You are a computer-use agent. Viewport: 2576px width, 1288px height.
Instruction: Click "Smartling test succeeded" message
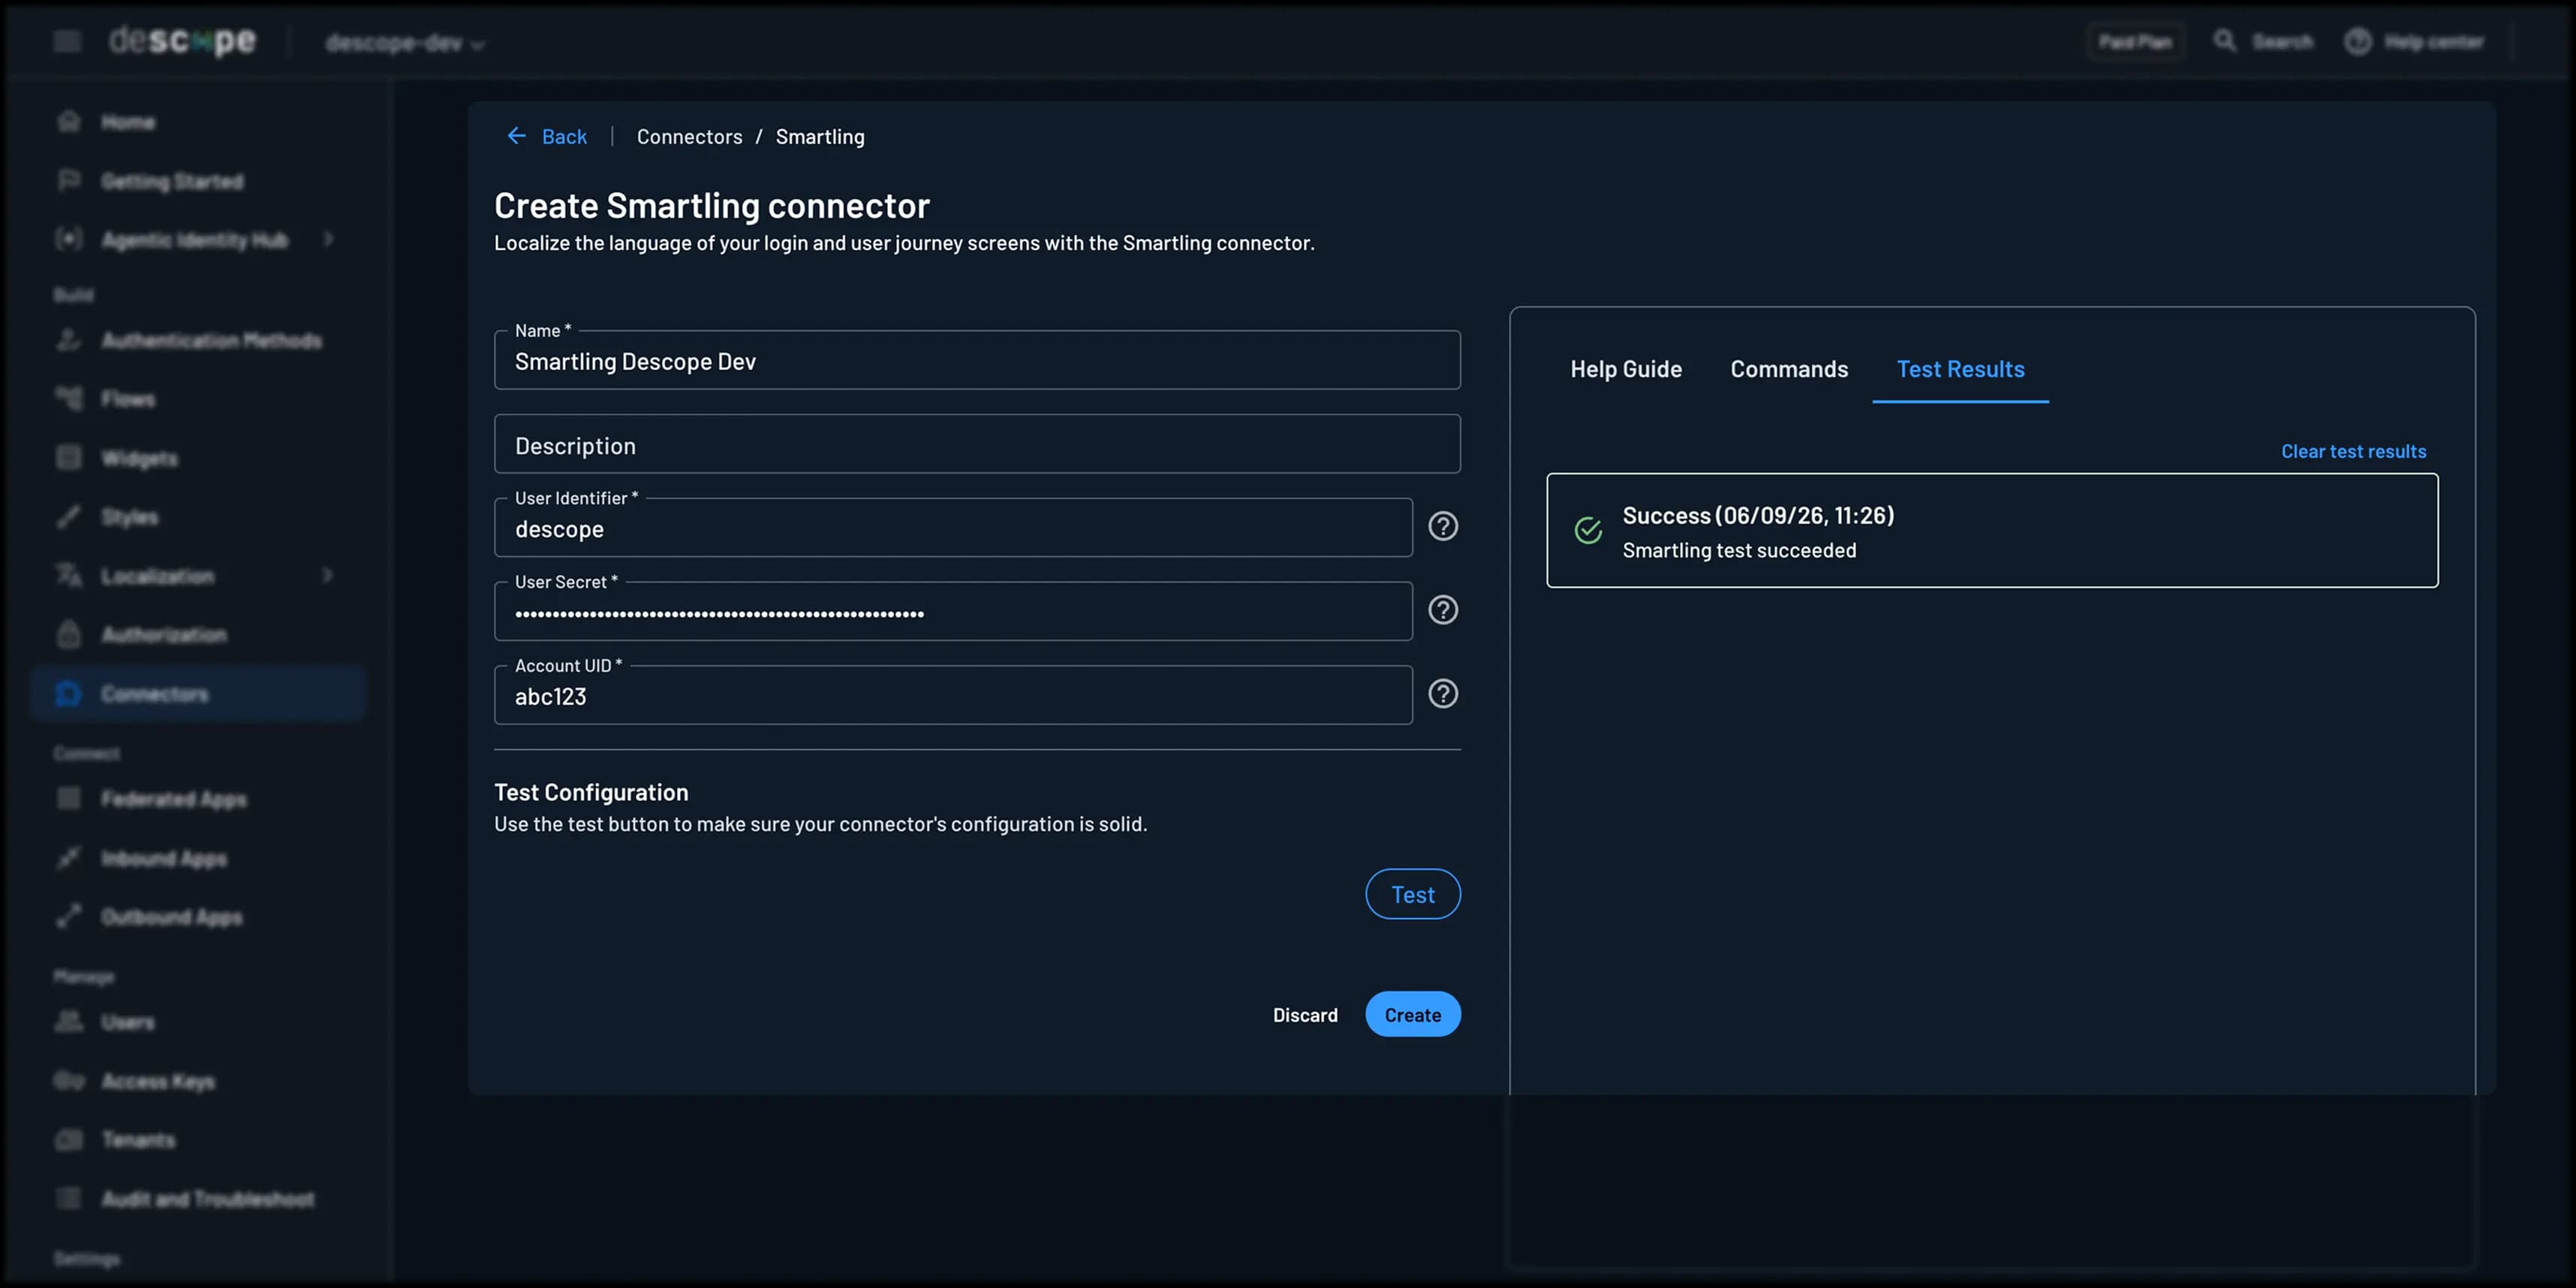pyautogui.click(x=1739, y=551)
